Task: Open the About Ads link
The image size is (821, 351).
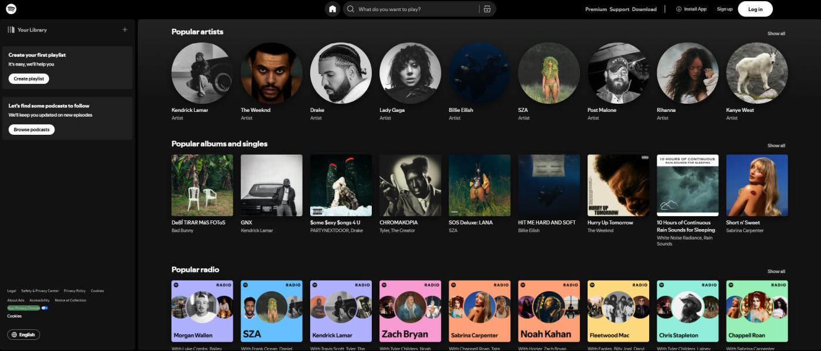Action: coord(16,300)
